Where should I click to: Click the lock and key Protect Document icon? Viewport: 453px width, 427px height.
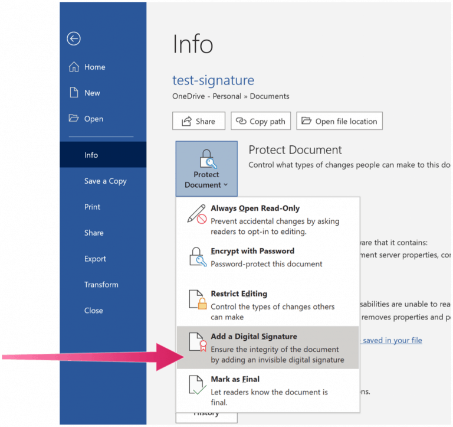pyautogui.click(x=208, y=159)
